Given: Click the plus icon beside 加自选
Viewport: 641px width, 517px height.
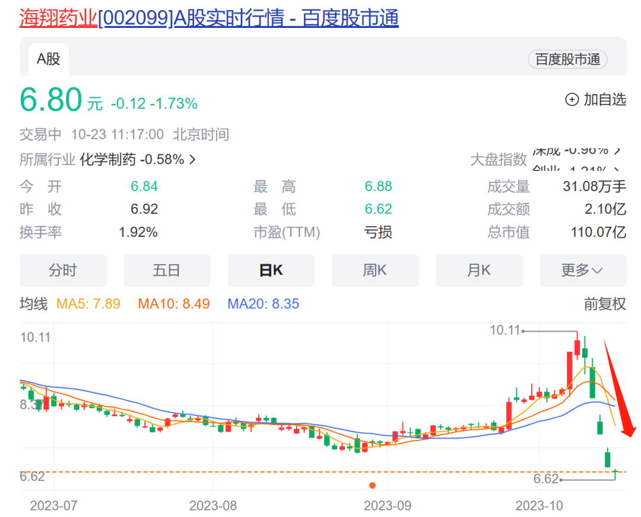Looking at the screenshot, I should (572, 99).
